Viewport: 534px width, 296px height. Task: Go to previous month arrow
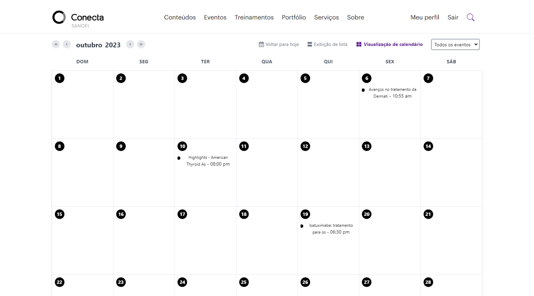(x=67, y=44)
